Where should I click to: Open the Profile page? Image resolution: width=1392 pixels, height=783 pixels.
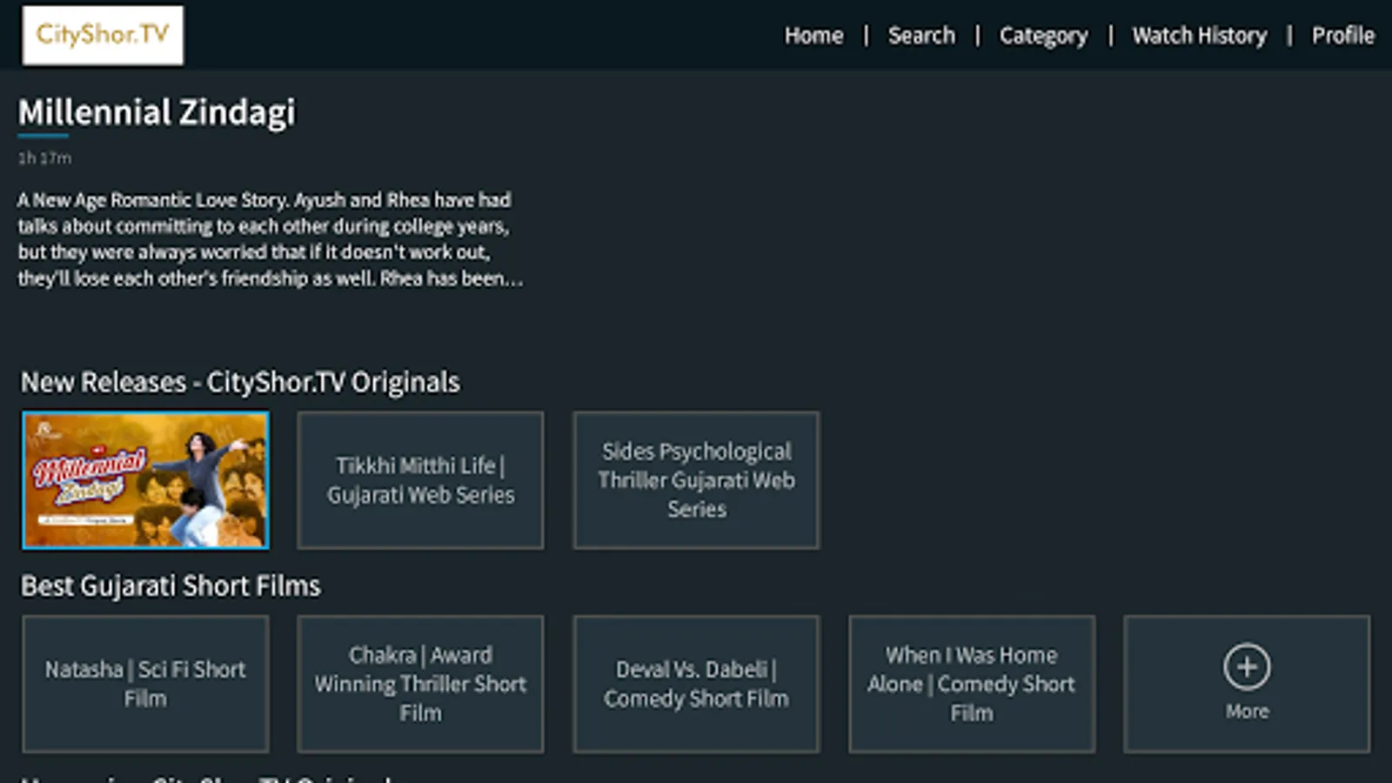click(1342, 35)
